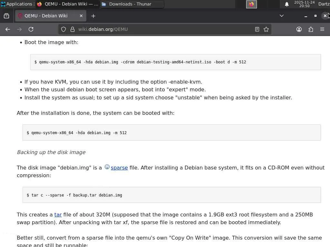This screenshot has height=247, width=330.
Task: Open the extensions puzzle icon
Action: 311,29
